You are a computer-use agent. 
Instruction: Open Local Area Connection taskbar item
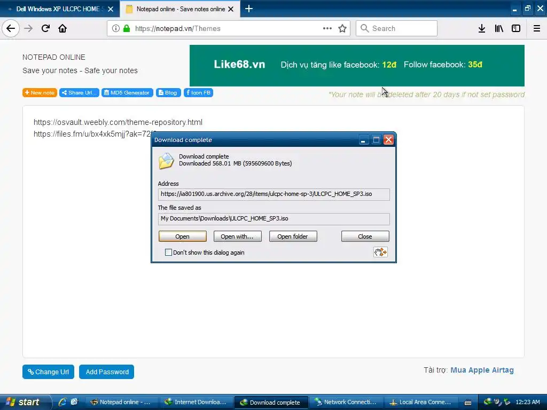point(421,402)
